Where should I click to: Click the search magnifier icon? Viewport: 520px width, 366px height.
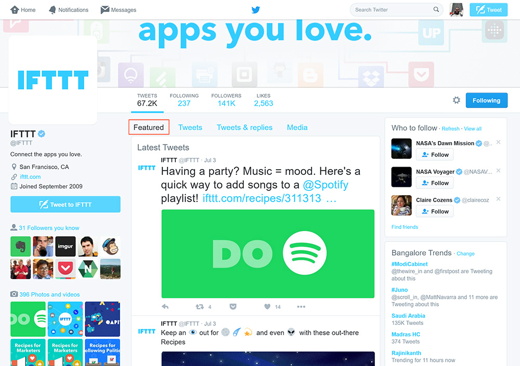tap(436, 9)
